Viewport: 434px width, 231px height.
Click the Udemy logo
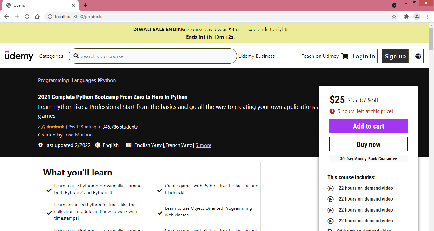click(x=19, y=56)
